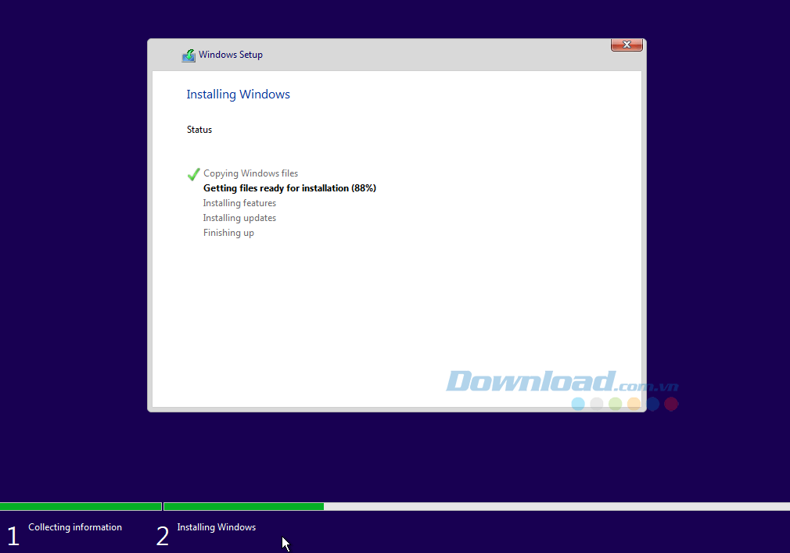This screenshot has height=553, width=790.
Task: Click the 'Finishing up' status line
Action: 228,233
